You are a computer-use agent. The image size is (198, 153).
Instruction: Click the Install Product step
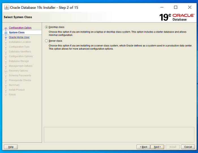tap(17, 90)
